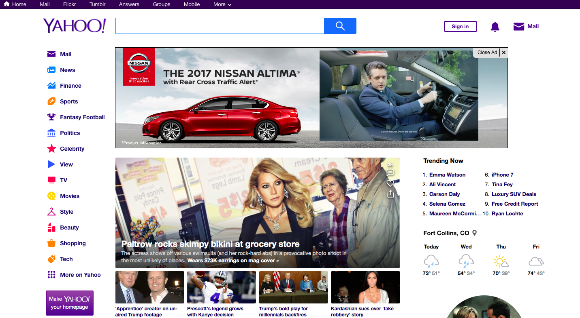The height and width of the screenshot is (318, 580).
Task: Click the location pin next to Fort Collins
Action: coord(475,233)
